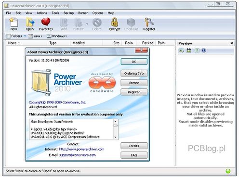The height and width of the screenshot is (177, 239).
Task: Click the support@conexware.com email link
Action: (x=78, y=155)
